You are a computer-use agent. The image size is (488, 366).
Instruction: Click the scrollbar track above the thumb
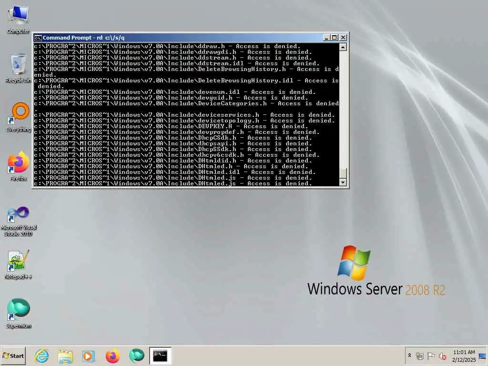tap(343, 109)
